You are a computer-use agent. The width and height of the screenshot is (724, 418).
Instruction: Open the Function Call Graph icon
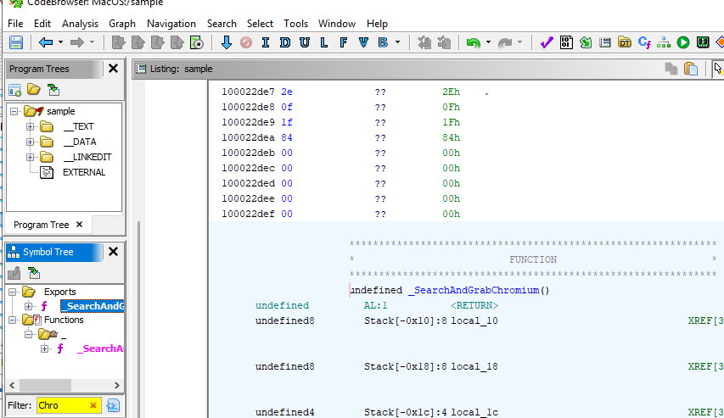(664, 42)
